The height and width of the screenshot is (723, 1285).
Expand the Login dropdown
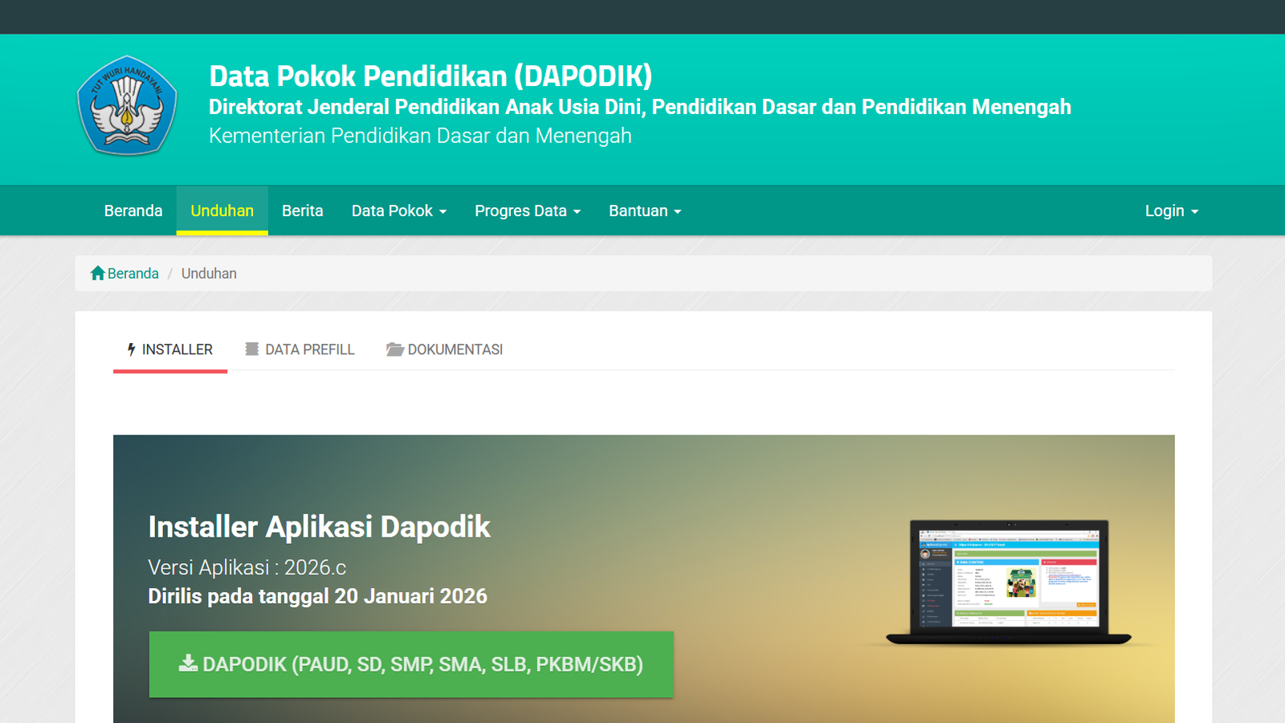pyautogui.click(x=1170, y=210)
